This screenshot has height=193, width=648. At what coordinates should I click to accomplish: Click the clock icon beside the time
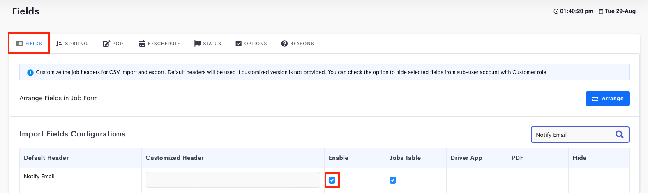(556, 11)
